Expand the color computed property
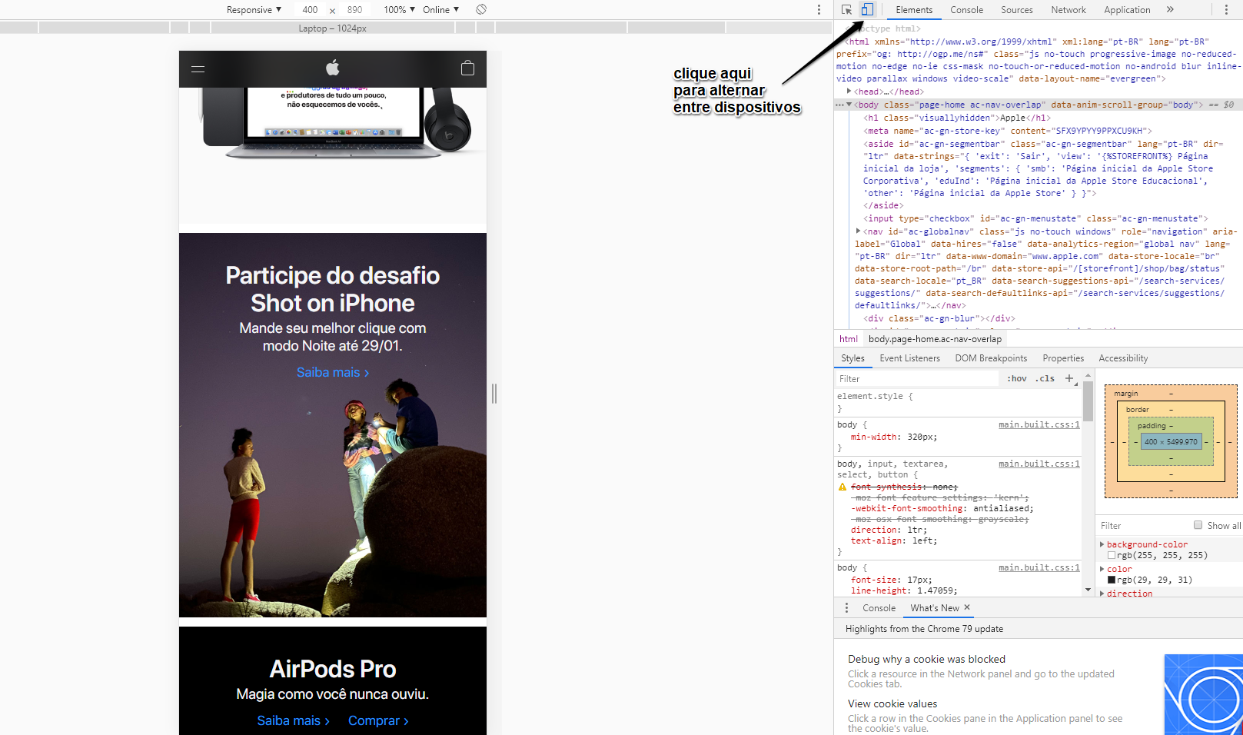The width and height of the screenshot is (1243, 735). [1102, 569]
